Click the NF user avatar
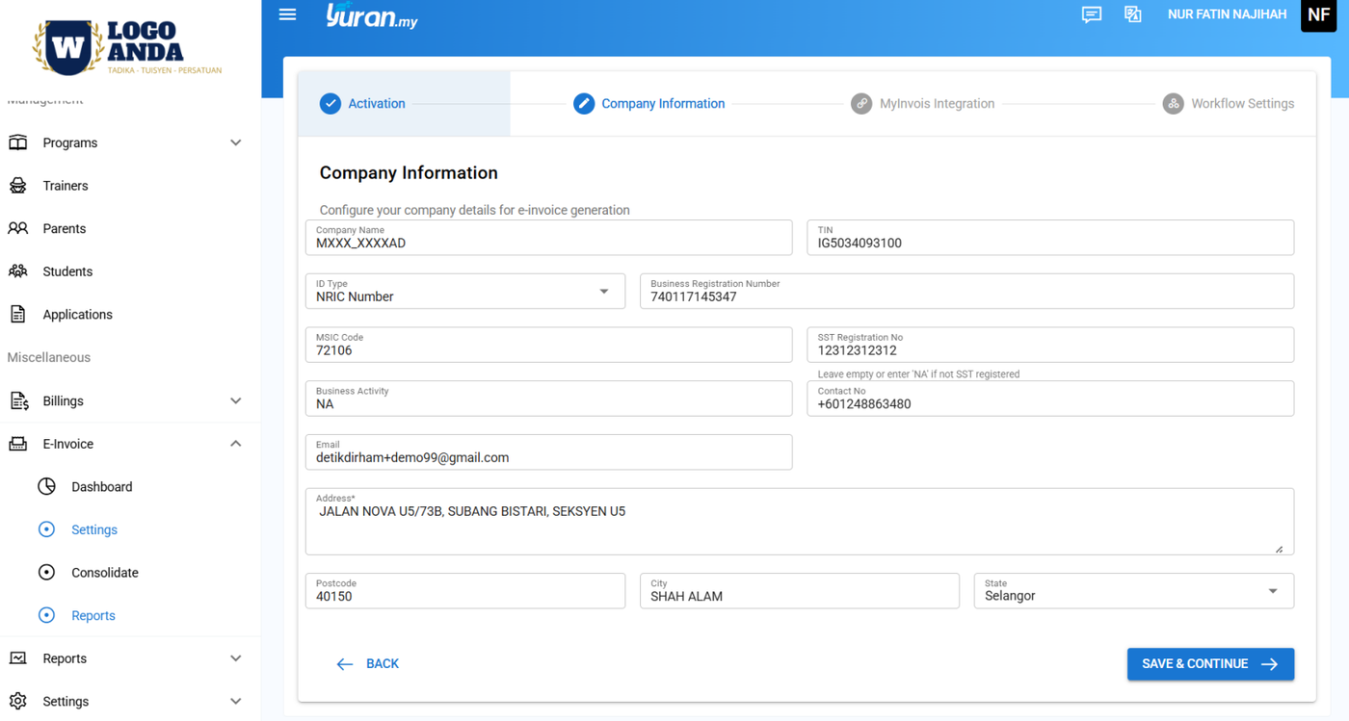This screenshot has height=721, width=1349. coord(1318,15)
